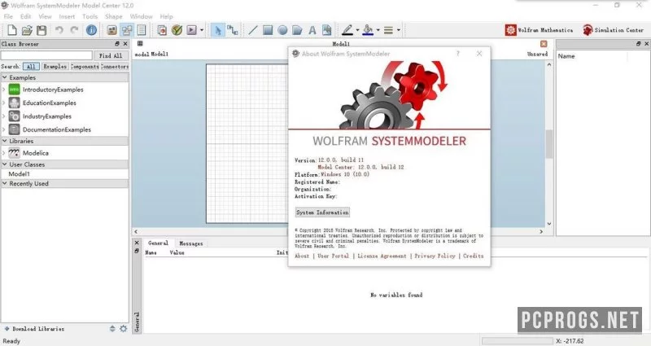This screenshot has height=346, width=651.
Task: Collapse the User Classes section
Action: (x=5, y=164)
